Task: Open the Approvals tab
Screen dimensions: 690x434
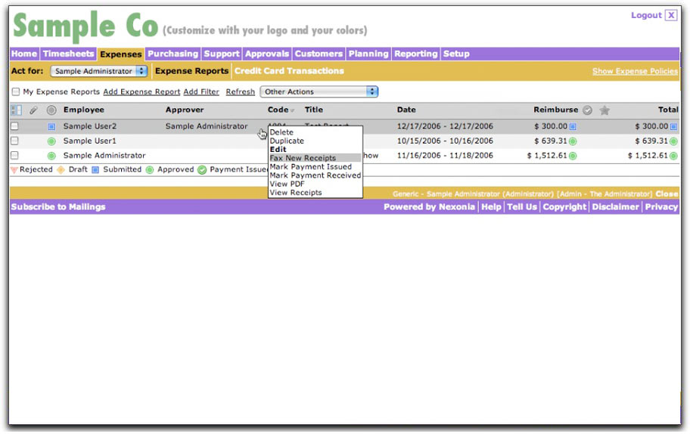Action: click(x=266, y=54)
